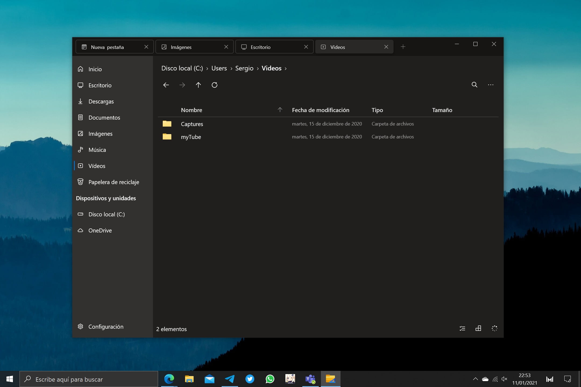This screenshot has height=387, width=581.
Task: Switch to the Imágenes tab
Action: tap(181, 47)
